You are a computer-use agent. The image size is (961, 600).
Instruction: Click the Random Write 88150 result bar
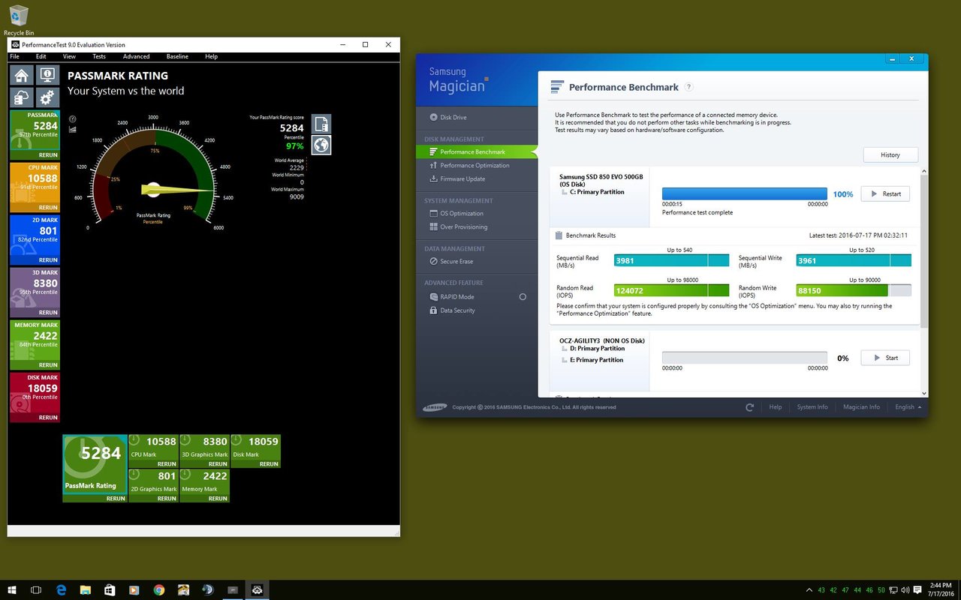854,290
